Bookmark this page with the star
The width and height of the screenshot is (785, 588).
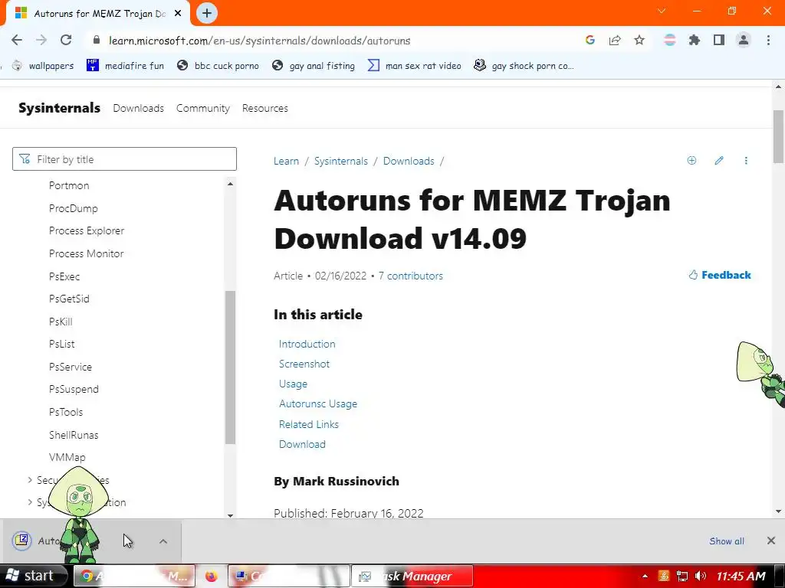[x=639, y=41]
